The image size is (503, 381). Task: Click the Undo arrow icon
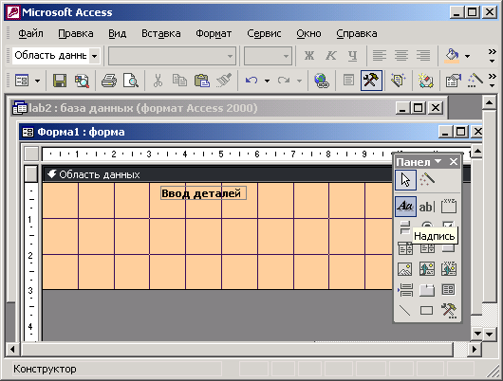[x=251, y=81]
